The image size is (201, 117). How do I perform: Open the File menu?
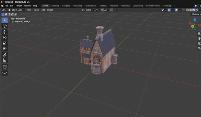click(6, 6)
